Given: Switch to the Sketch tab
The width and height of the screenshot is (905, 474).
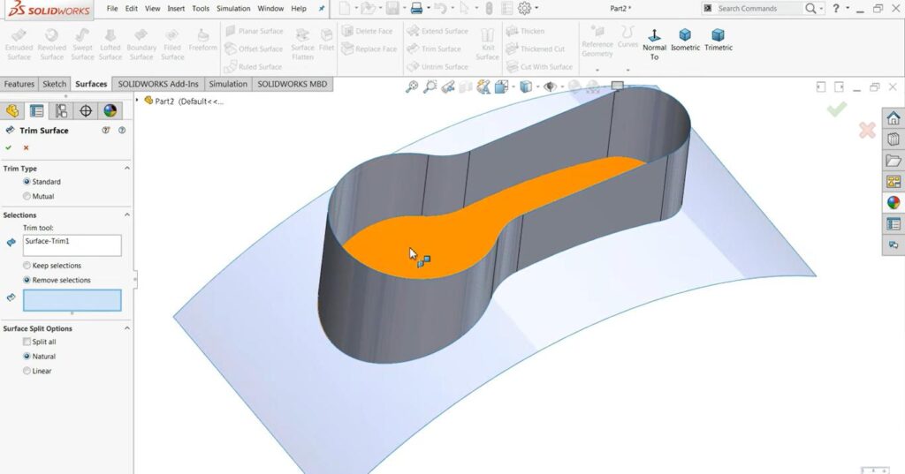Looking at the screenshot, I should click(x=55, y=84).
